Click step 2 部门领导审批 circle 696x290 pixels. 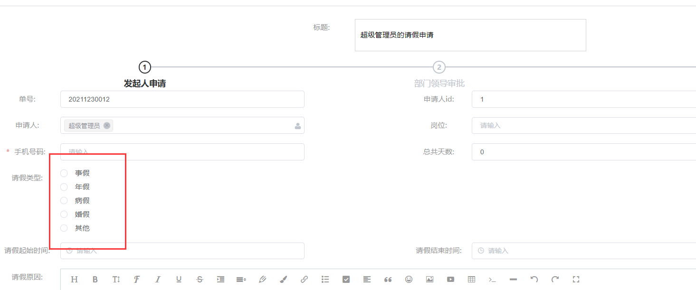(439, 67)
